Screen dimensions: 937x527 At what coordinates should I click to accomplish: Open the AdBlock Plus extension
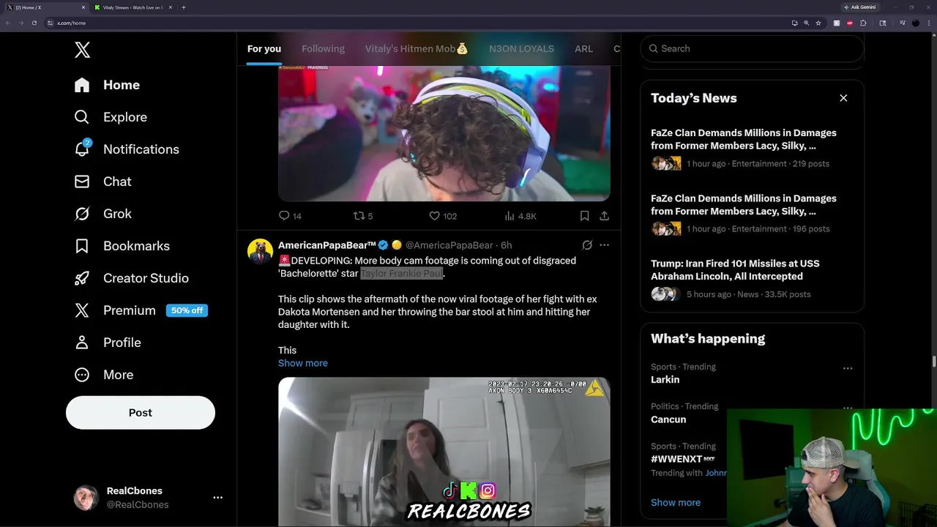850,23
